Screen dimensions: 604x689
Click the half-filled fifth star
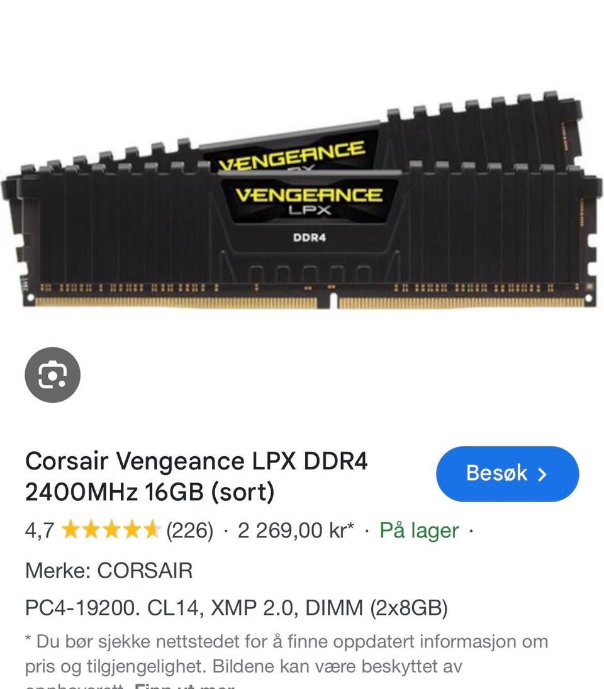tap(152, 530)
